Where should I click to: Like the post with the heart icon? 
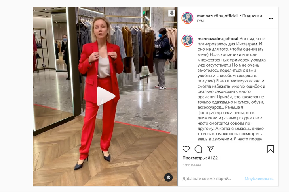pos(186,149)
